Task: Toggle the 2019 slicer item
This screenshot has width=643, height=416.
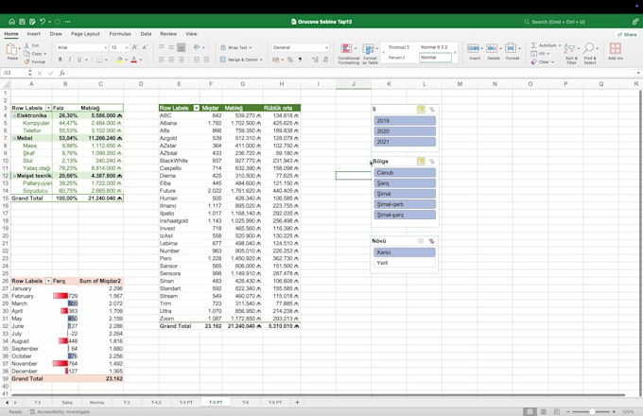Action: (x=405, y=121)
